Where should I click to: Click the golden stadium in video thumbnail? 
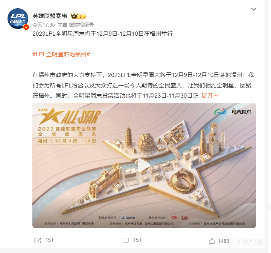coord(183,180)
